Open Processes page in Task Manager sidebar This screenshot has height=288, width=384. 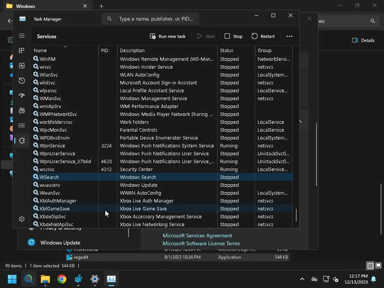(21, 51)
